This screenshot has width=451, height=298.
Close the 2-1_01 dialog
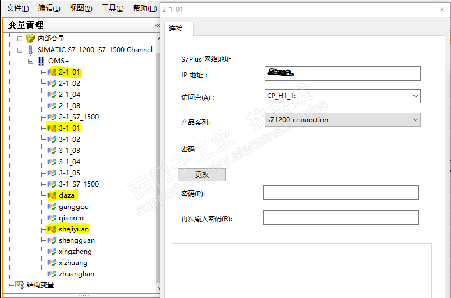(442, 10)
